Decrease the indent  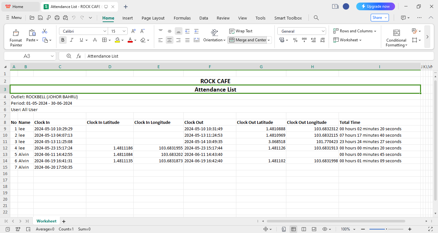tap(188, 31)
